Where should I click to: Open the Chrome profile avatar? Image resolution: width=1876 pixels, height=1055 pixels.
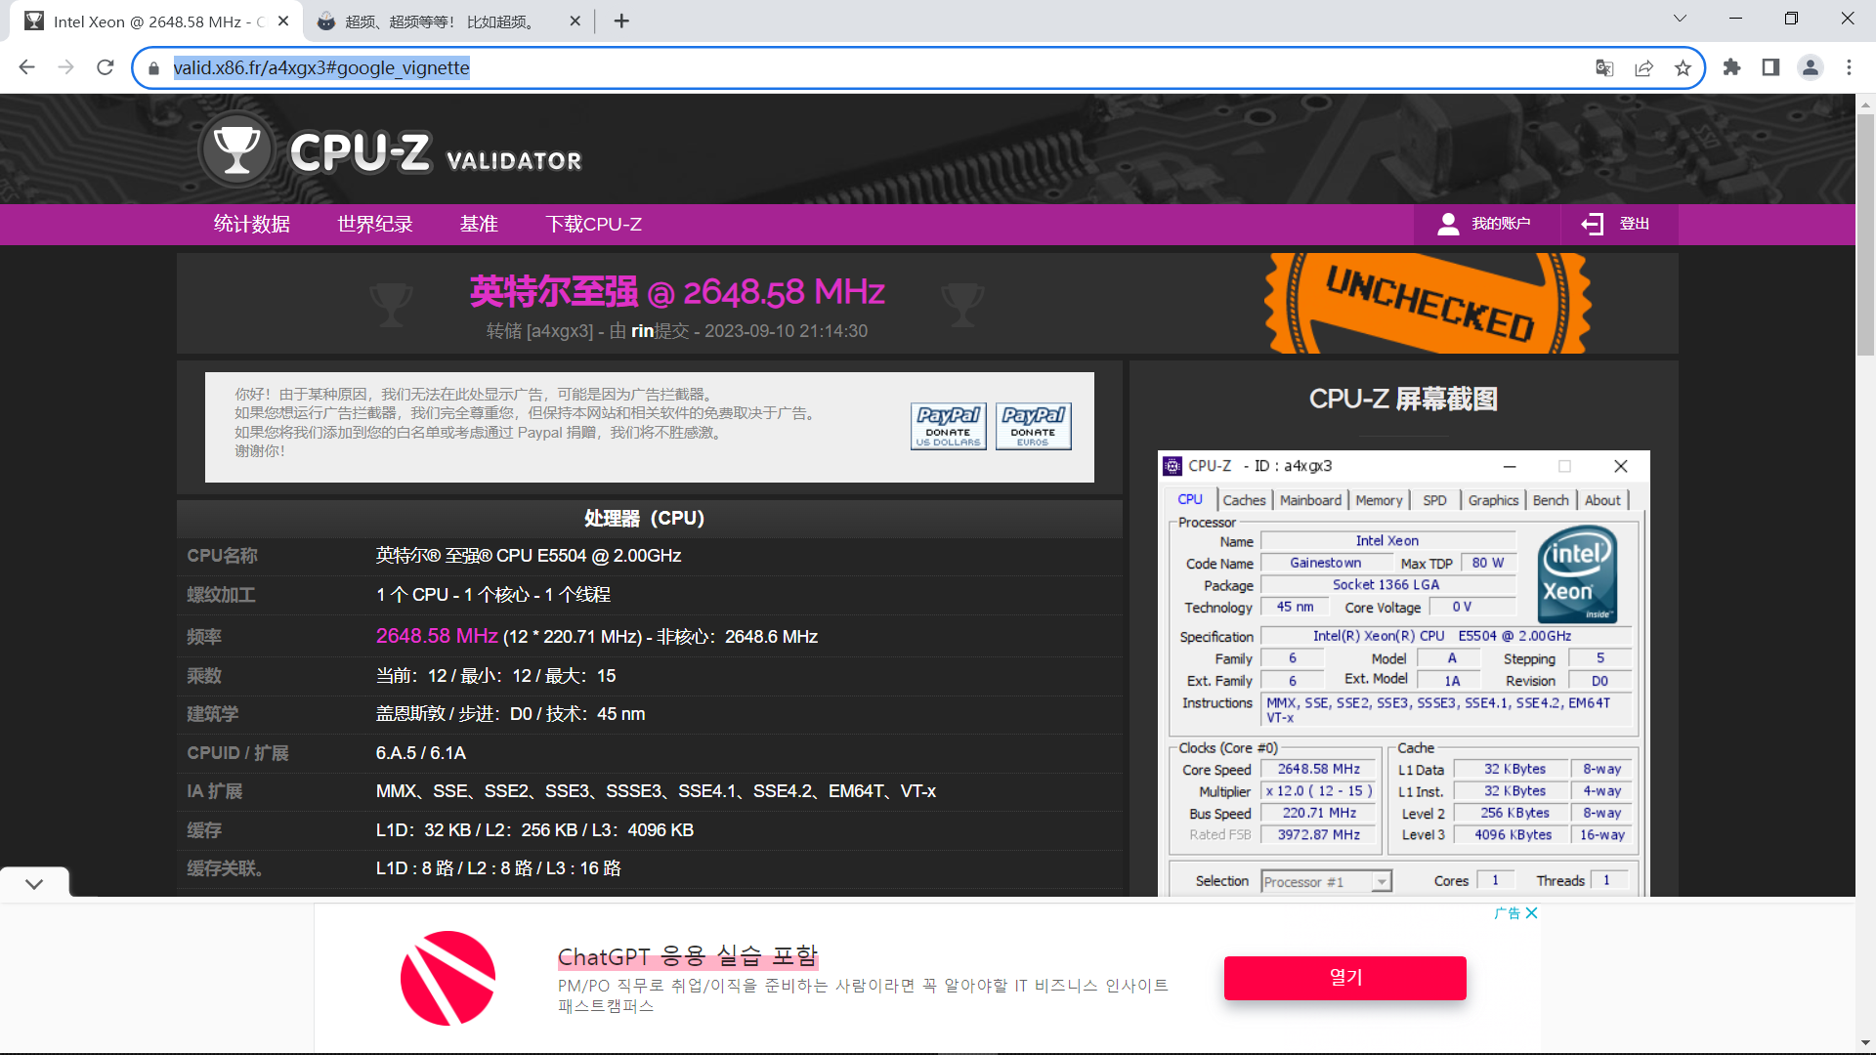(x=1810, y=67)
